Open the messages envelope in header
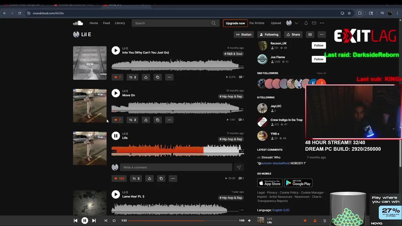The height and width of the screenshot is (226, 402). coord(314,23)
